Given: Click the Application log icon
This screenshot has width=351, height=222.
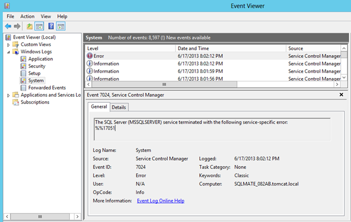Looking at the screenshot, I should click(23, 59).
